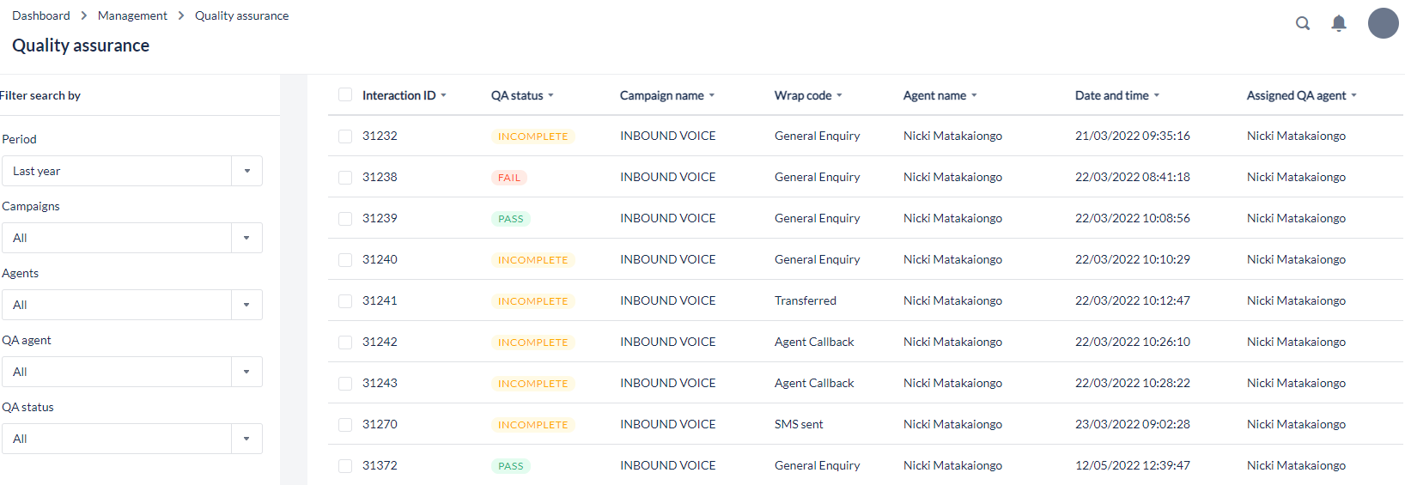Image resolution: width=1405 pixels, height=485 pixels.
Task: Open the user profile avatar
Action: click(1383, 23)
